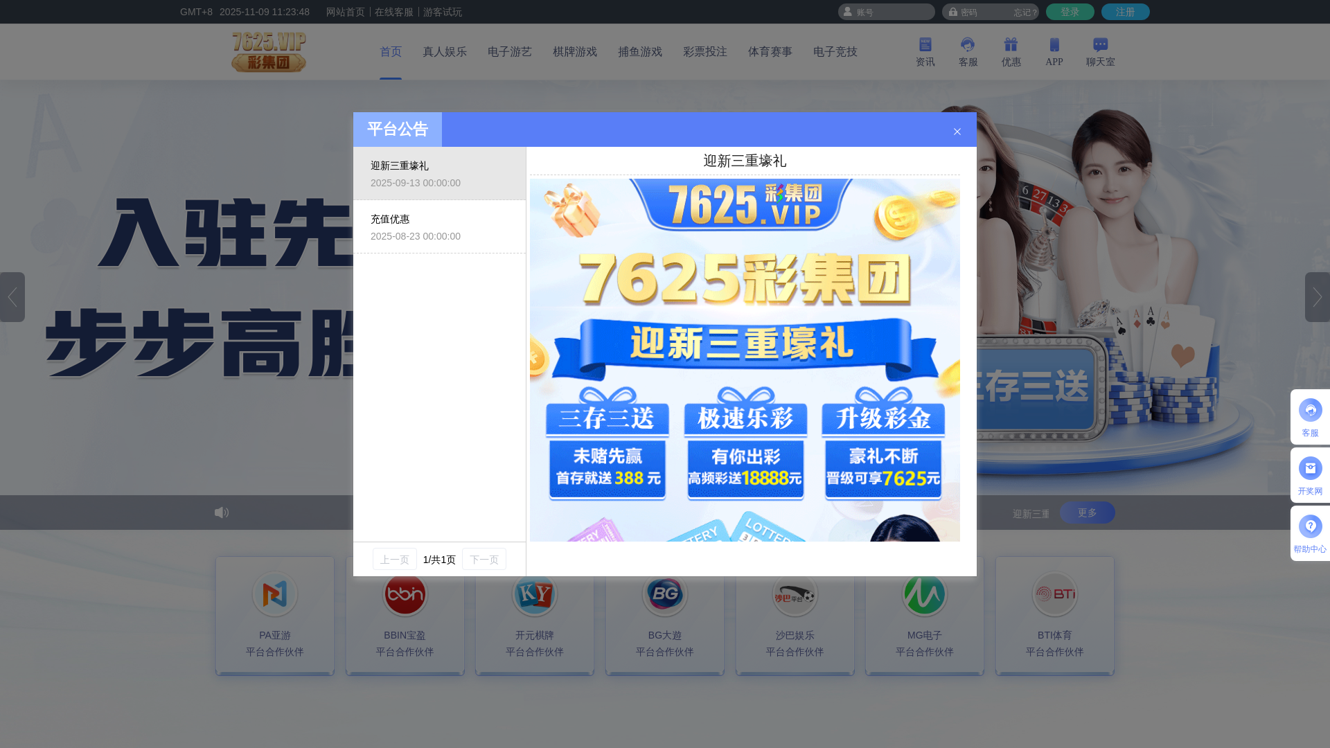The width and height of the screenshot is (1330, 748).
Task: Click the 忘记? forgot password link
Action: pyautogui.click(x=1026, y=12)
